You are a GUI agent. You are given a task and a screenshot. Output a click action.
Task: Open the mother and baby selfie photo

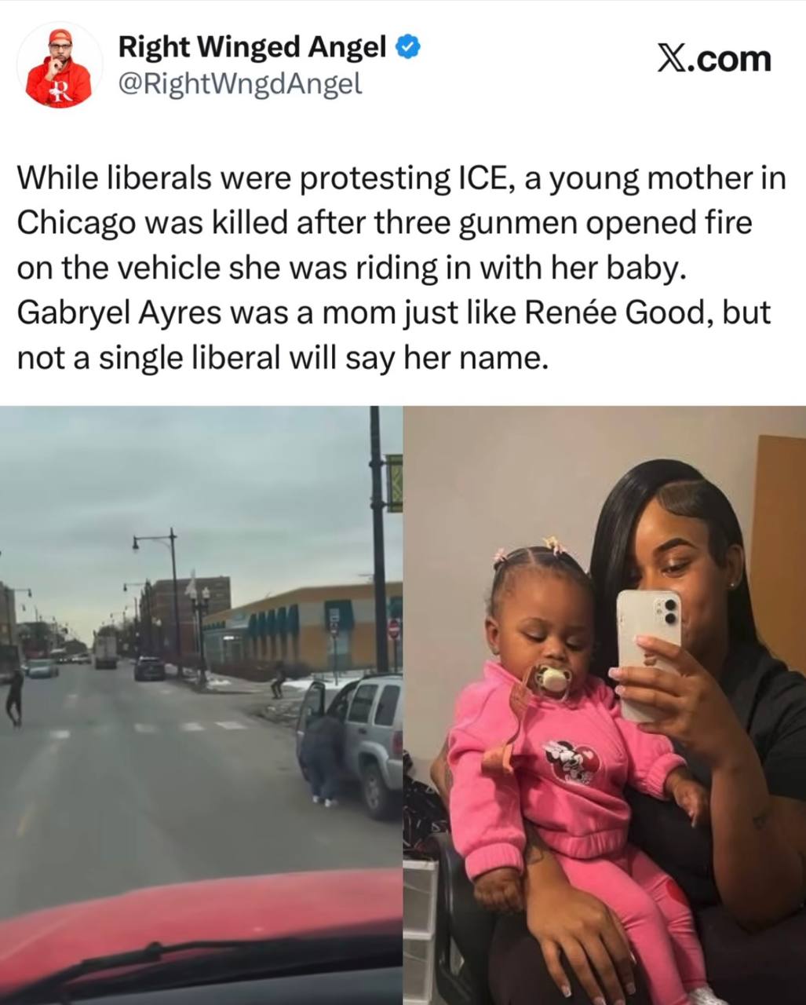click(604, 705)
